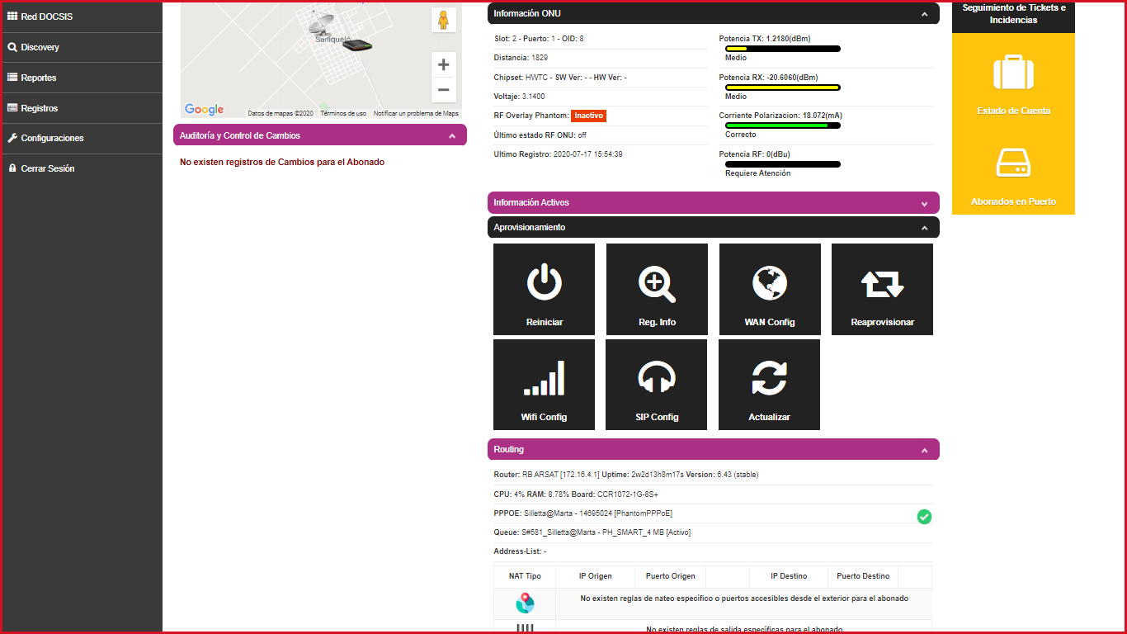The height and width of the screenshot is (634, 1127).
Task: Collapse the Información ONU panel
Action: coord(924,14)
